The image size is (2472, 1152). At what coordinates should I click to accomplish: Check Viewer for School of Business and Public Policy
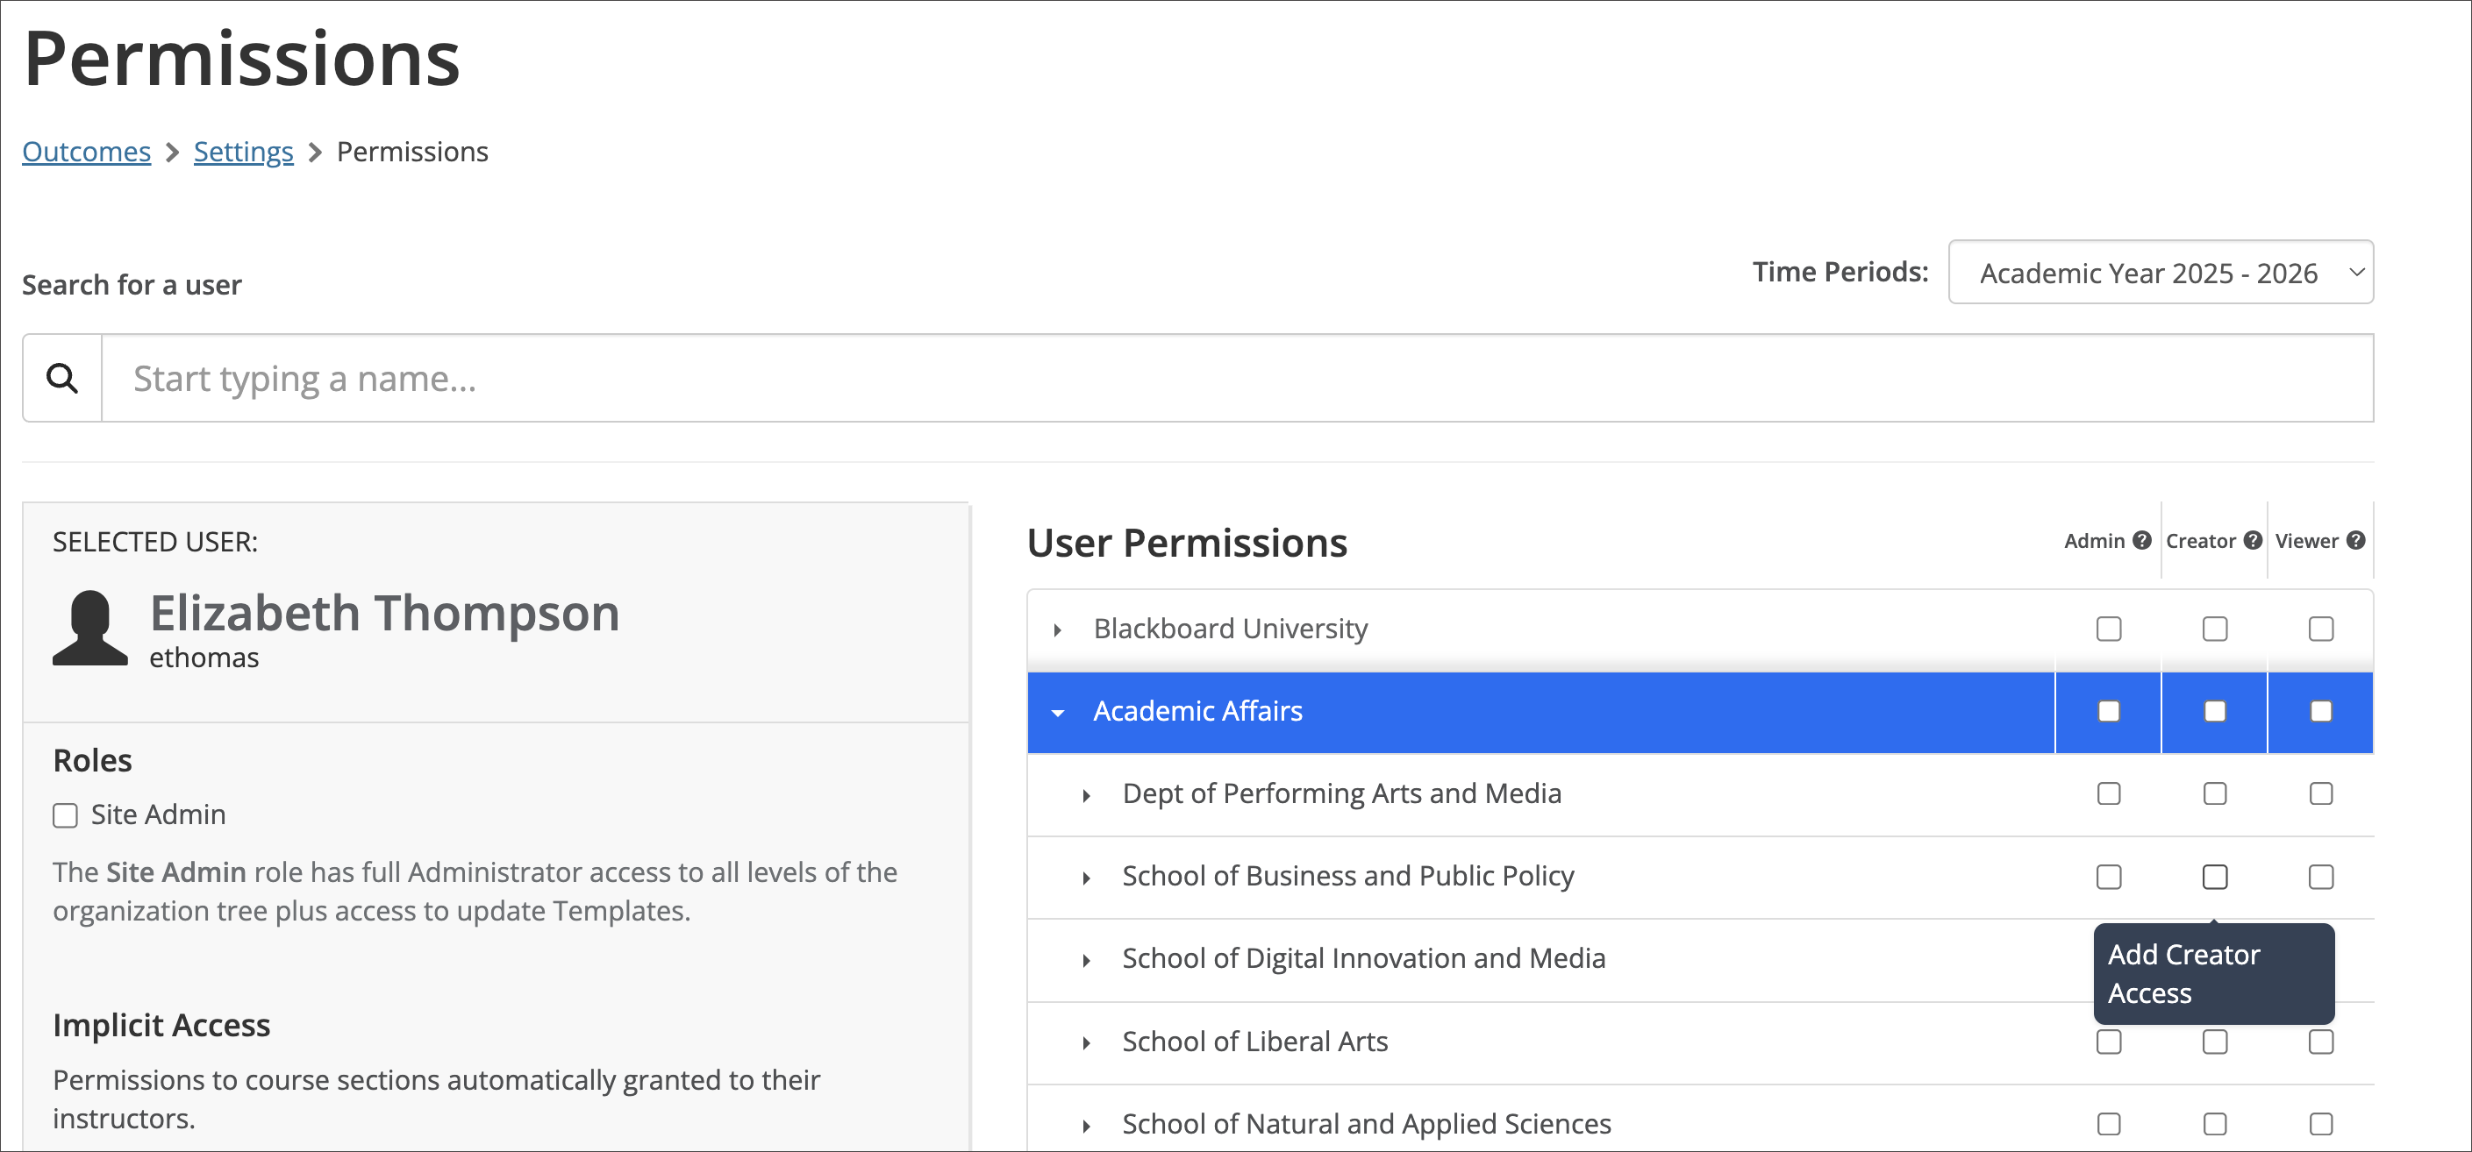pyautogui.click(x=2320, y=877)
